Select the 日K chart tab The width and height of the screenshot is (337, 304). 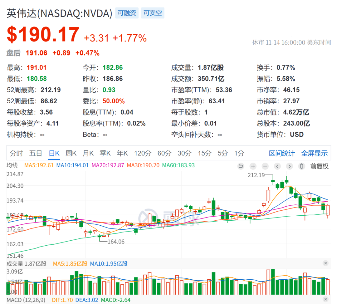click(54, 153)
